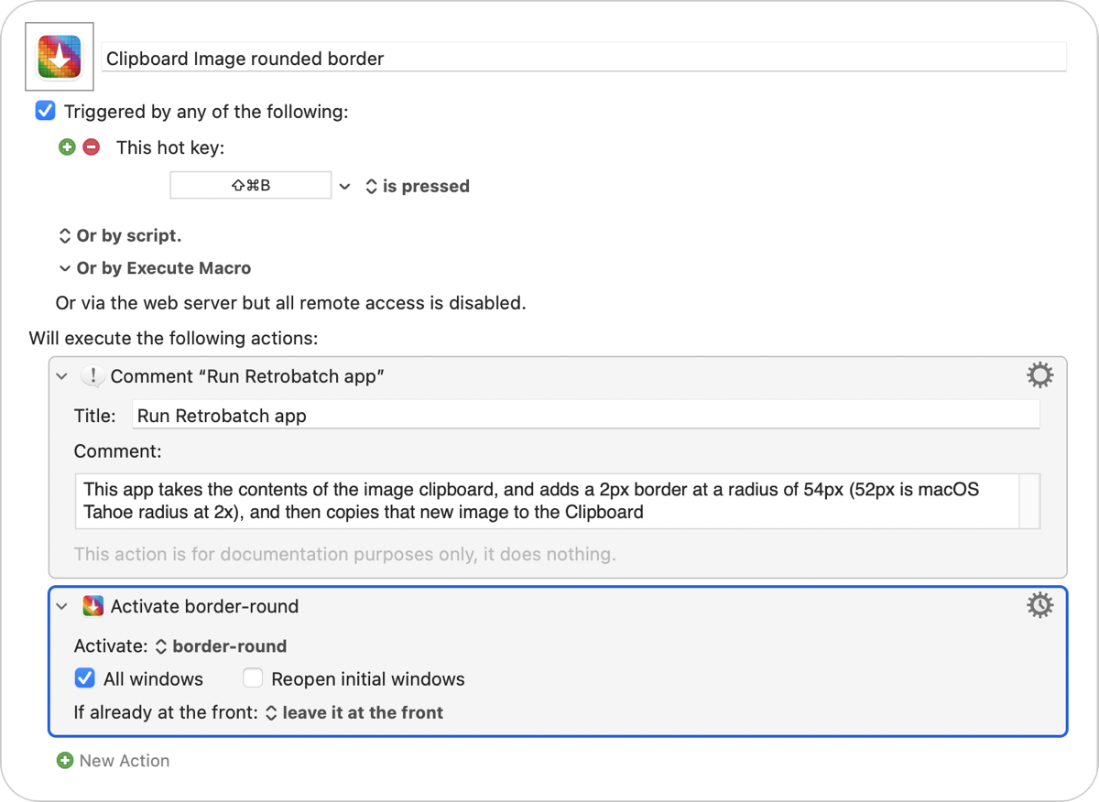Uncheck the 'All windows' option
1099x802 pixels.
(84, 678)
